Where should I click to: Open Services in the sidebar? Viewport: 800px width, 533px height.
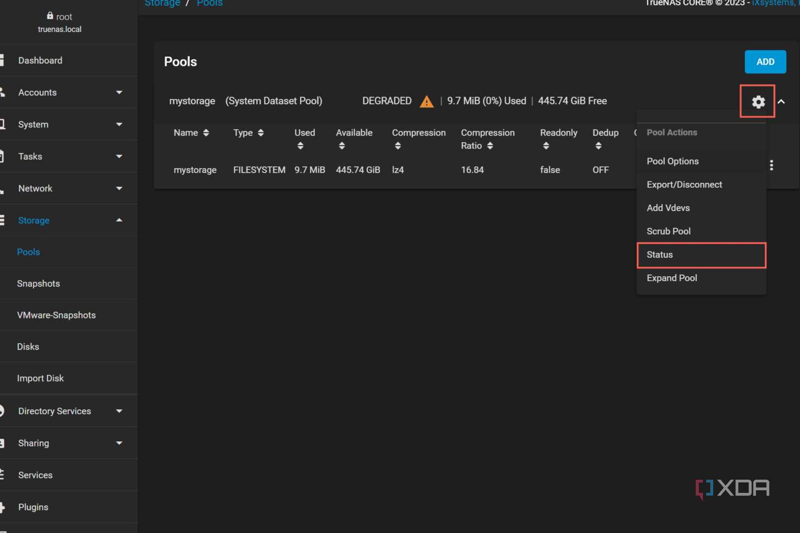68,475
